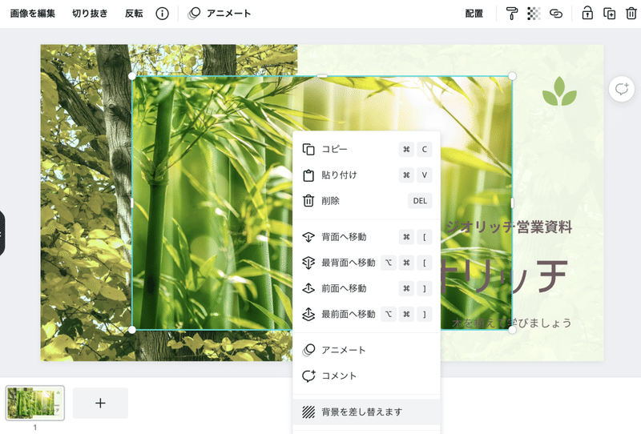Click the page 1 thumbnail

click(x=34, y=403)
